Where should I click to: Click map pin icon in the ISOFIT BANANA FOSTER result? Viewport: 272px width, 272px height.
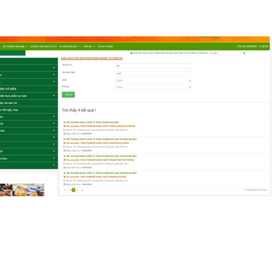64,181
